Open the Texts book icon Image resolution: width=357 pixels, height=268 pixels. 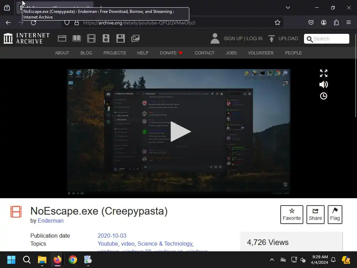[77, 38]
